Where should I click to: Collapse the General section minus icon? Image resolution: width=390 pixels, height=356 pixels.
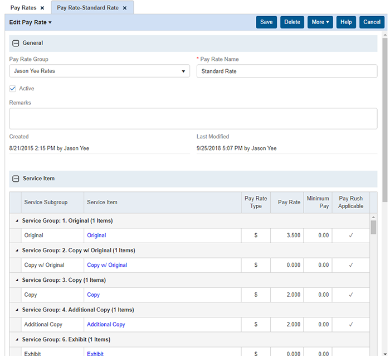click(16, 44)
